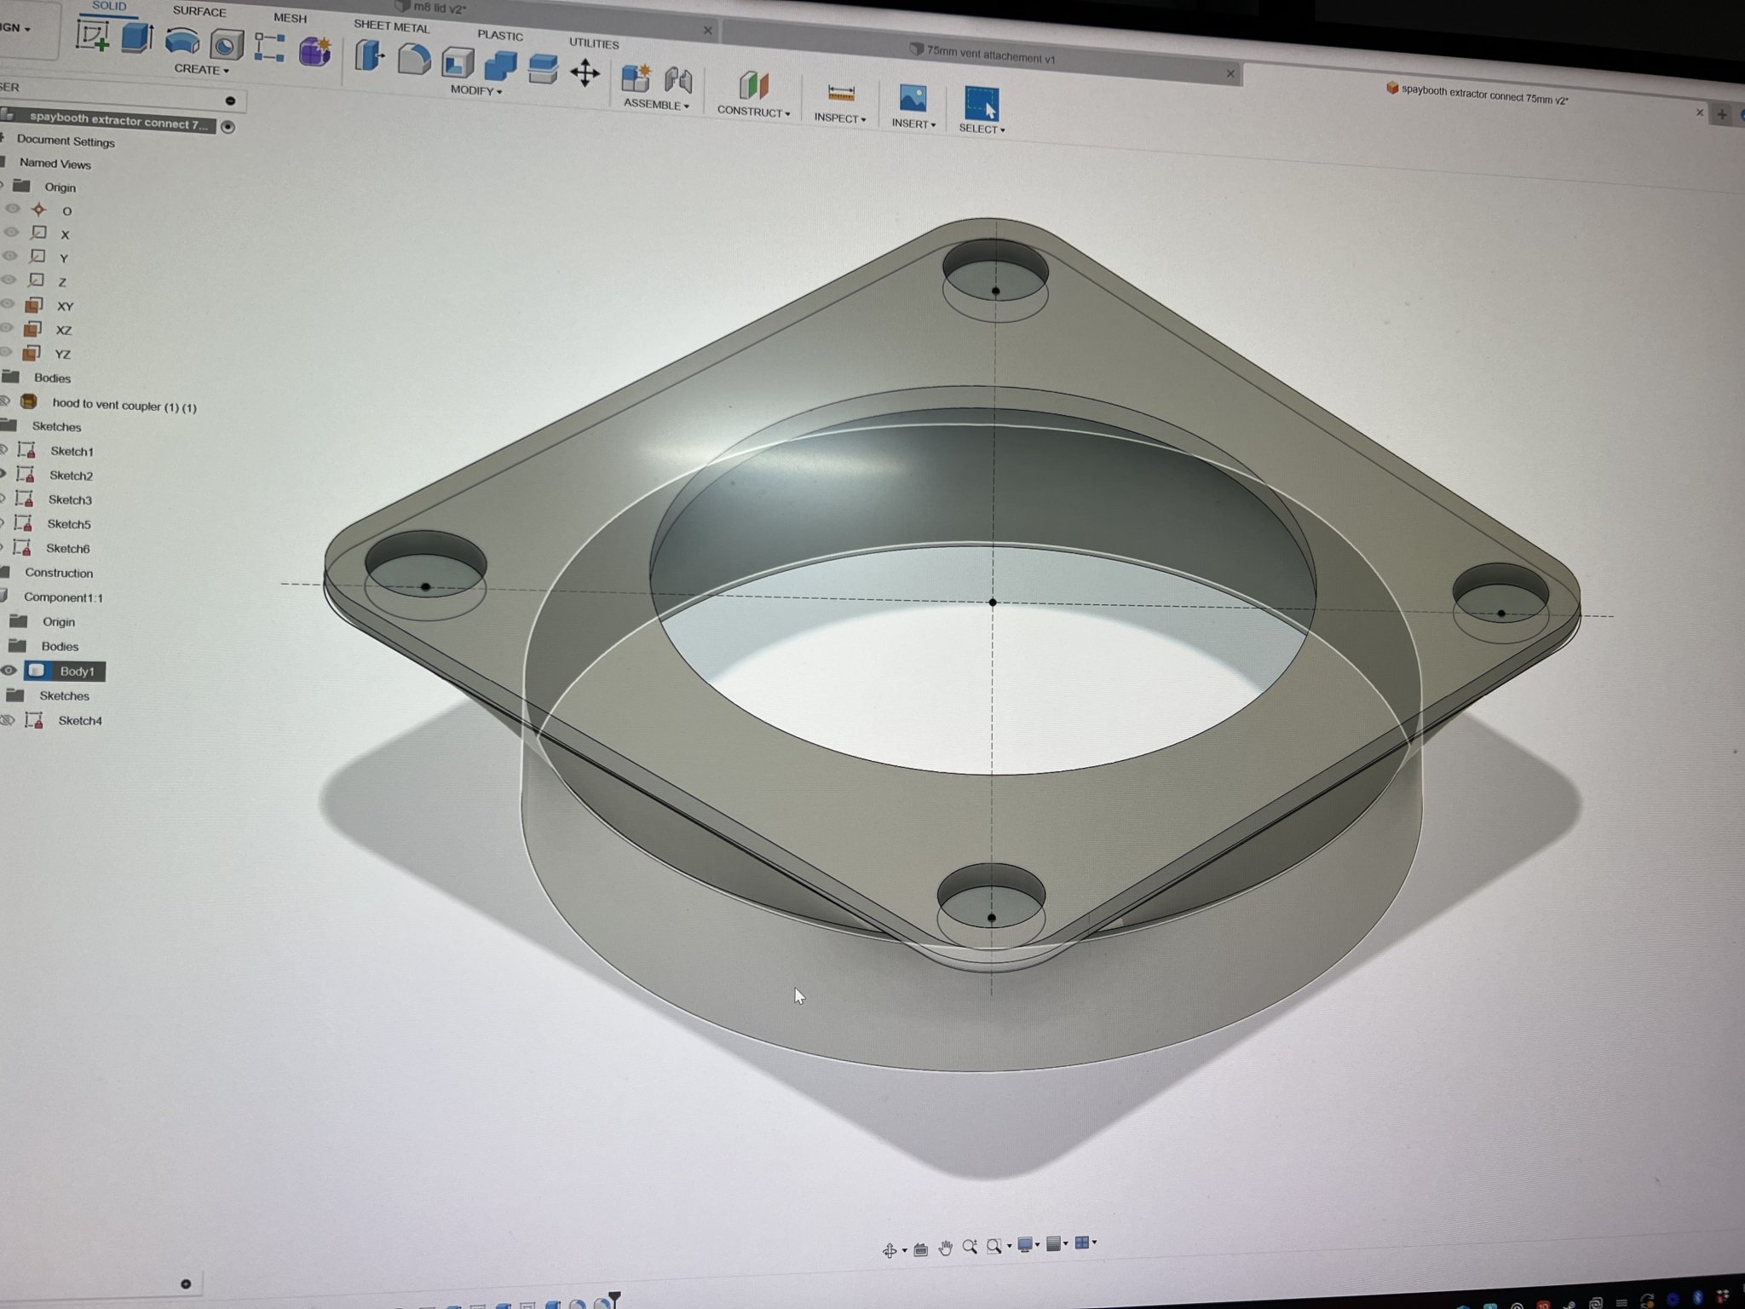Click the Orbit navigation tool
Viewport: 1745px width, 1309px height.
pos(890,1250)
